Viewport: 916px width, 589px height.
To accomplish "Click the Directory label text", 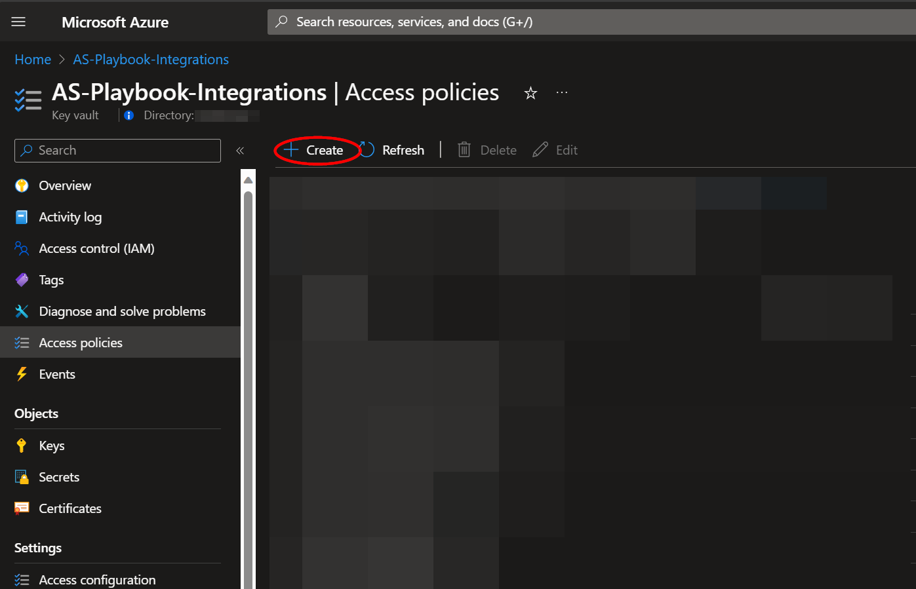I will 169,115.
